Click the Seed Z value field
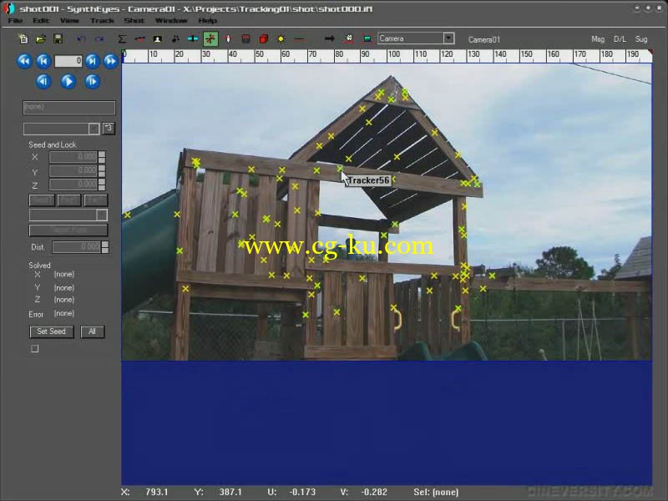The width and height of the screenshot is (668, 501). pos(73,185)
